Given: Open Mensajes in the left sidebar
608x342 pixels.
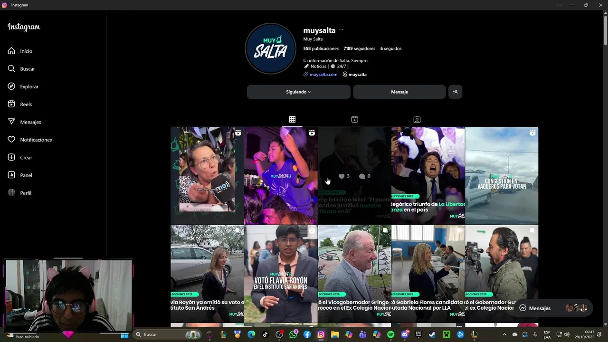Looking at the screenshot, I should [x=24, y=122].
